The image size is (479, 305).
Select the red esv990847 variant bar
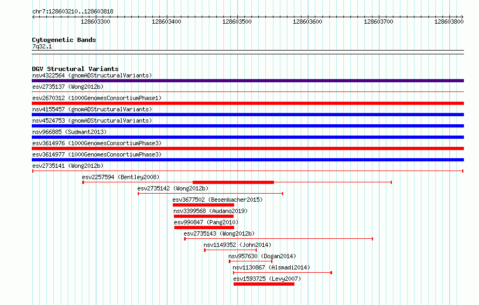204,228
